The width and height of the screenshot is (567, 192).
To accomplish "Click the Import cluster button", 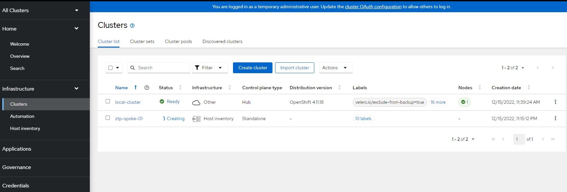I will 295,68.
